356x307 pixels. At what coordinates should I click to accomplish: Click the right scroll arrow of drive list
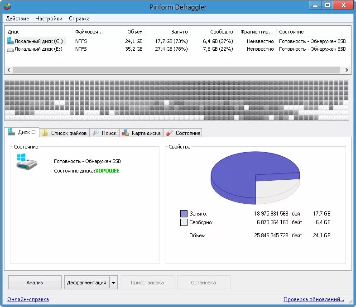coord(346,70)
